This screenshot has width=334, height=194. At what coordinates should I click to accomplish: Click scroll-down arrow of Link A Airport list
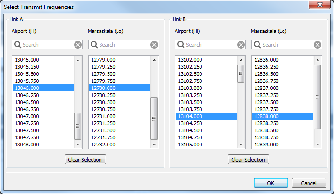78,145
